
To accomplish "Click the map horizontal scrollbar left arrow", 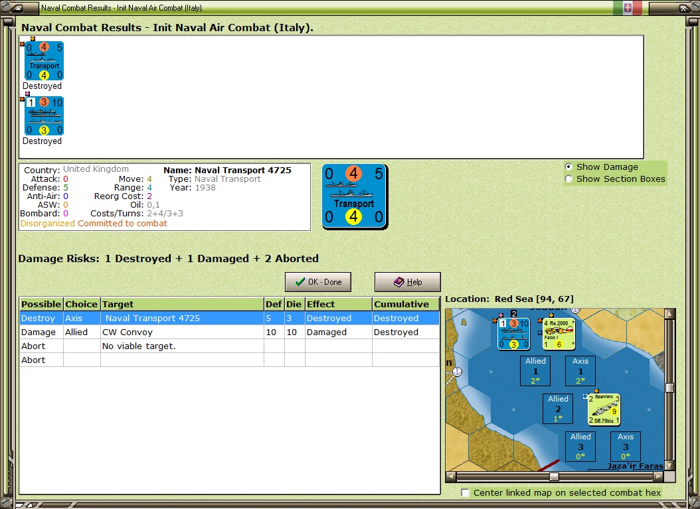I will tap(451, 476).
